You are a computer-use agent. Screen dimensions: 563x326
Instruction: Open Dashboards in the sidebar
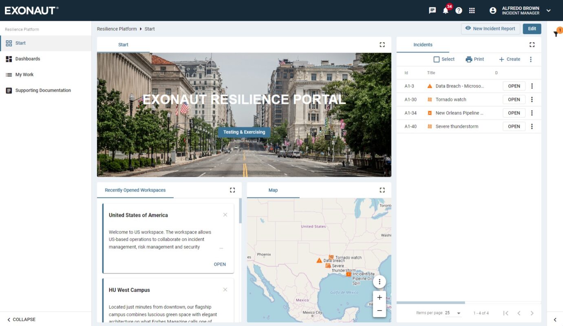46,59
